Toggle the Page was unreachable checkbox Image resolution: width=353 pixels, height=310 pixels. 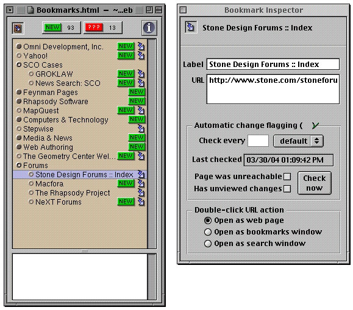pos(287,177)
